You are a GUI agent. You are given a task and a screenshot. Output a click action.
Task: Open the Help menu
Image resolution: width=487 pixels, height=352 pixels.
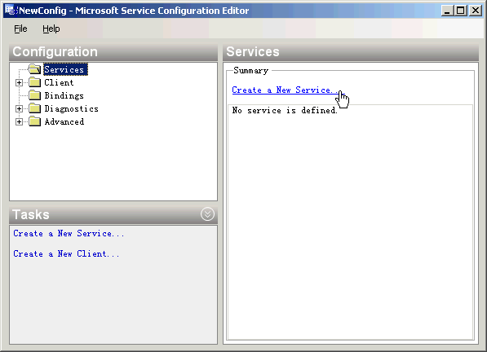point(51,29)
